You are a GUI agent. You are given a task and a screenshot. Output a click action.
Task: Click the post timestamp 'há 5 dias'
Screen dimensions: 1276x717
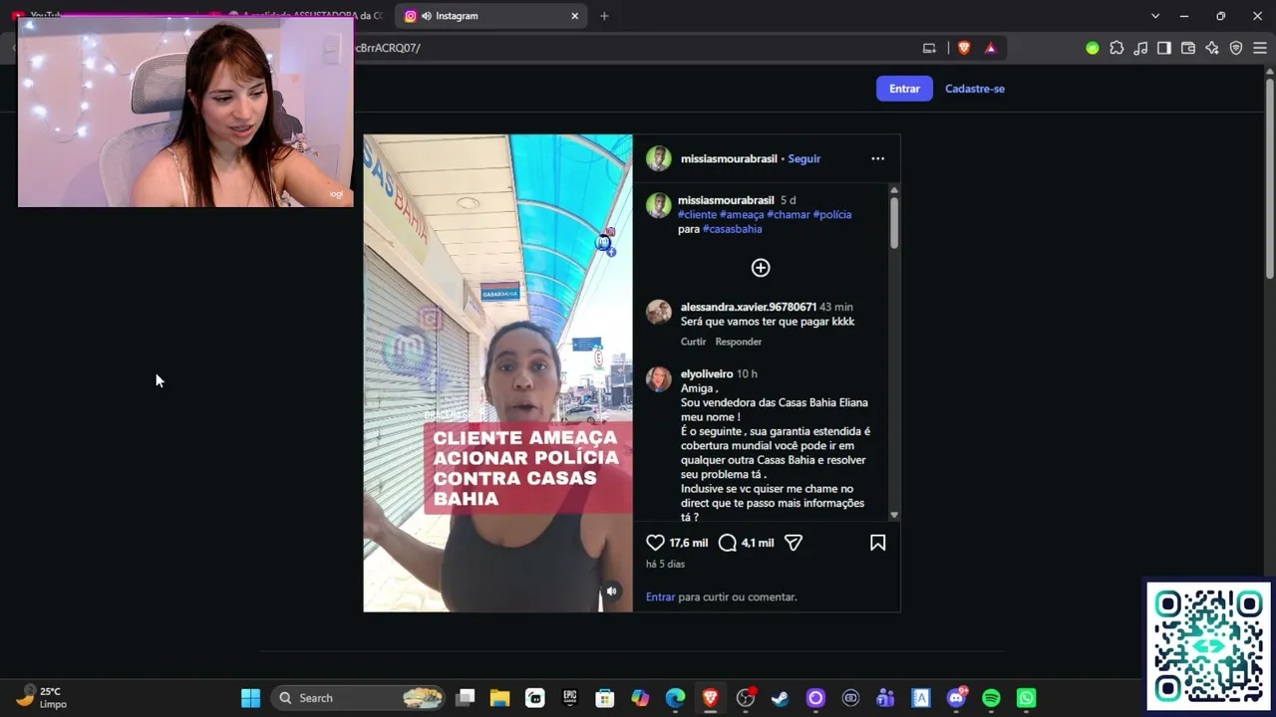coord(665,564)
